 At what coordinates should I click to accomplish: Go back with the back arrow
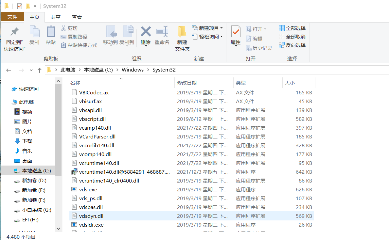[9, 70]
